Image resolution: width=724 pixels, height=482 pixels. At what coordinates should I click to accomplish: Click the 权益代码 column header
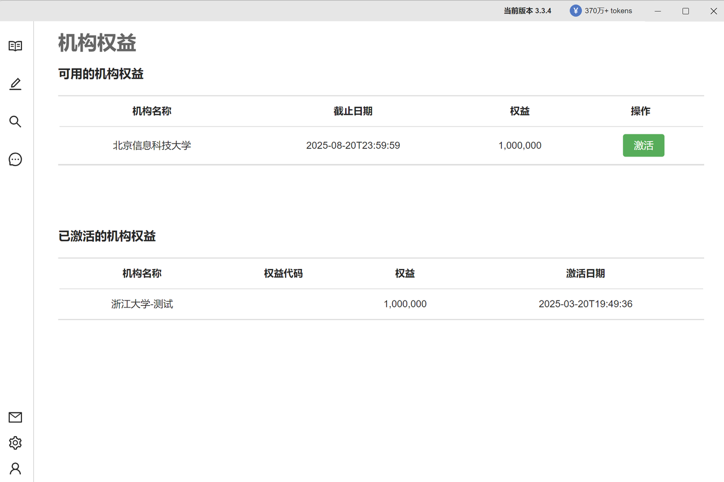pyautogui.click(x=283, y=273)
